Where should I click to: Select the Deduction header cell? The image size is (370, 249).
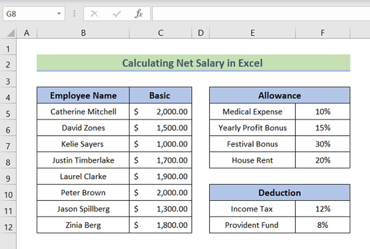(x=279, y=193)
